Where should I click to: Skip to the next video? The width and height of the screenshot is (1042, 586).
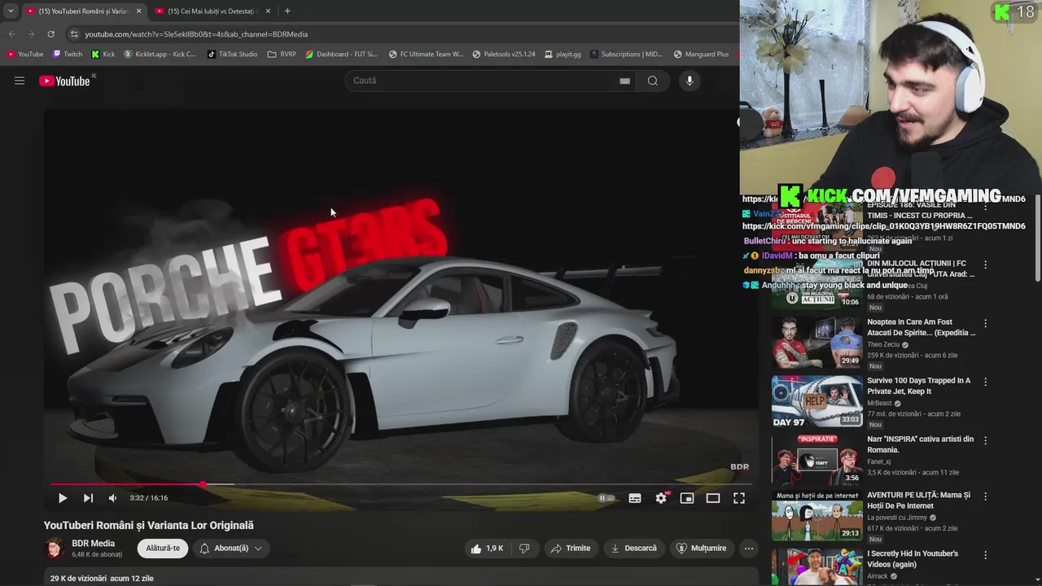click(x=88, y=498)
